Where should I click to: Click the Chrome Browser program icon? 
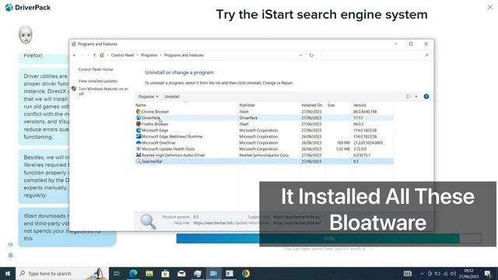(x=139, y=111)
